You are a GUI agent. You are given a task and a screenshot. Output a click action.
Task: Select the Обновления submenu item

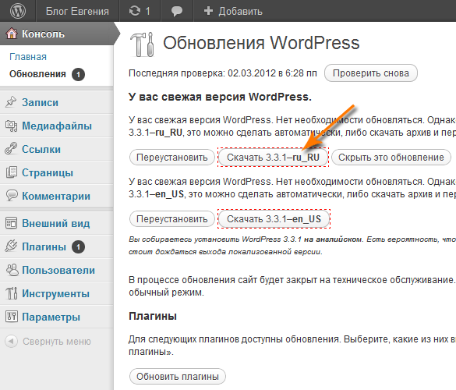point(37,74)
